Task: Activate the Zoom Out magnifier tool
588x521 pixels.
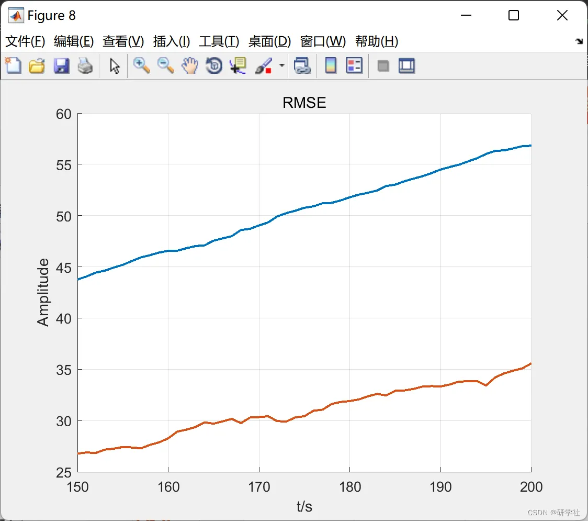Action: [x=165, y=65]
